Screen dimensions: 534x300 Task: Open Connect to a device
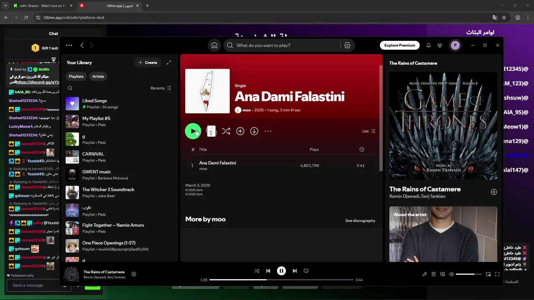[443, 274]
